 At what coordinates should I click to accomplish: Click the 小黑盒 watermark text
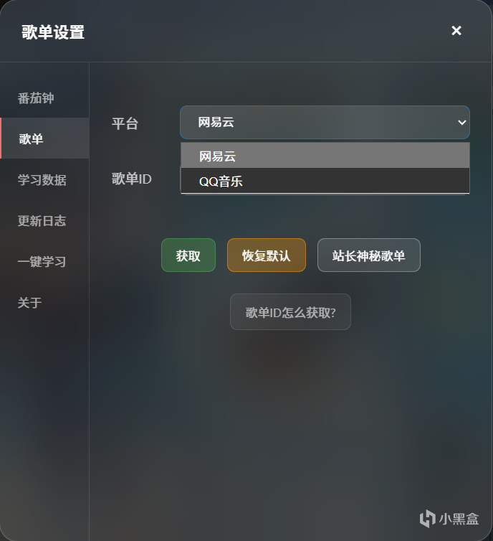(x=459, y=518)
